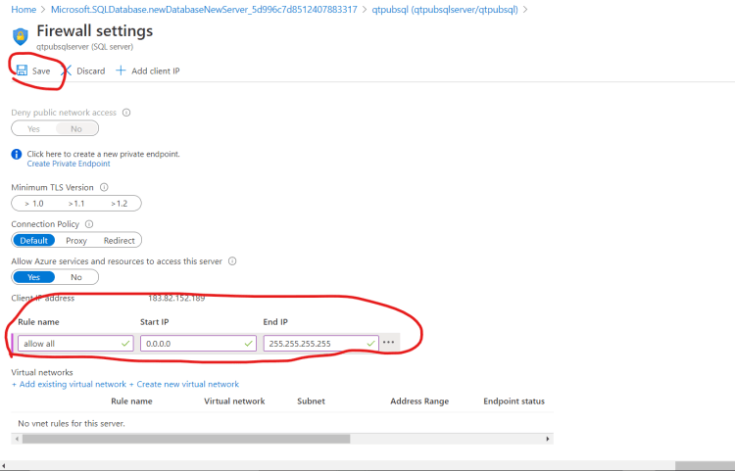
Task: Edit the Rule name field containing allow all
Action: [75, 343]
